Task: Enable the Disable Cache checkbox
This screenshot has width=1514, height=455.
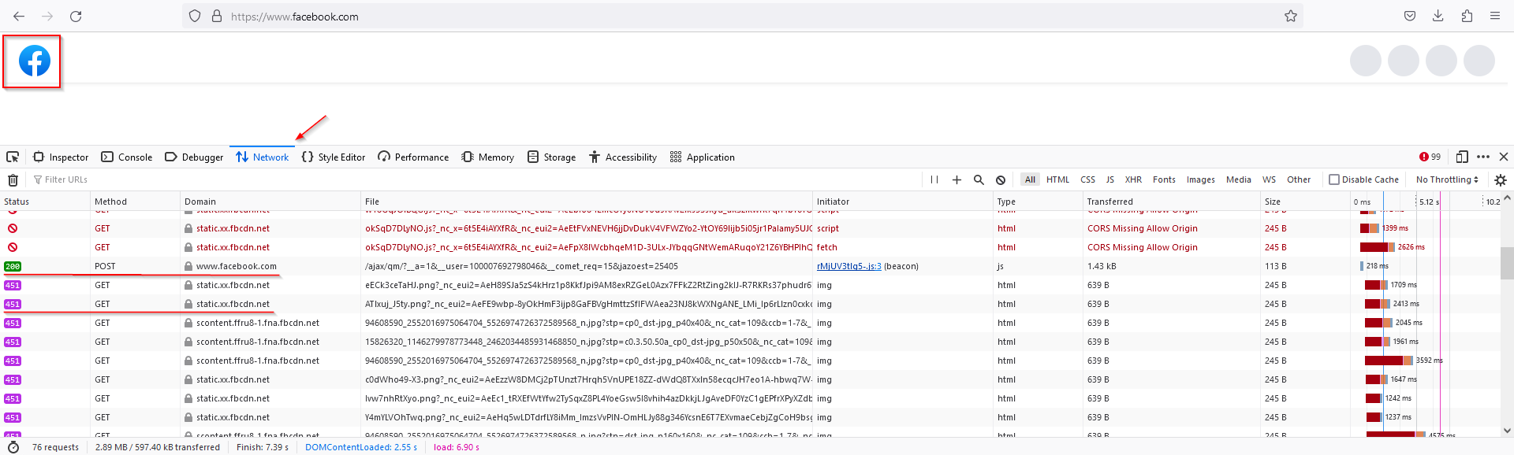Action: (x=1334, y=179)
